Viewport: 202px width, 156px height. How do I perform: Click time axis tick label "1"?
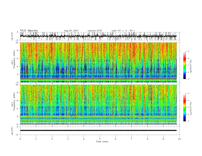coord(36,139)
